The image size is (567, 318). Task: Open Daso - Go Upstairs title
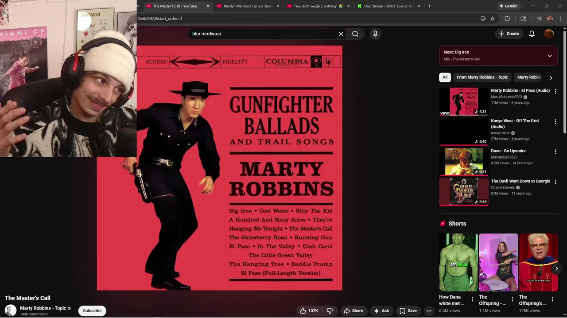click(508, 151)
